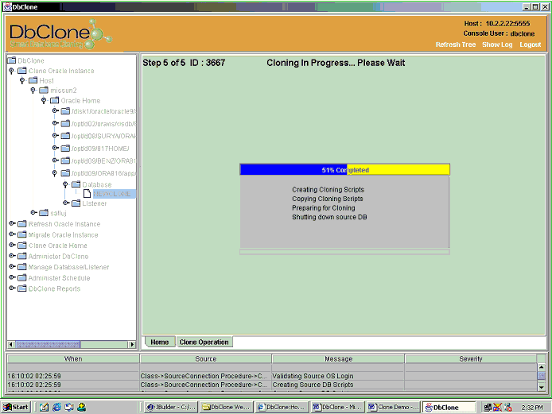
Task: Click 'Creating Cloning Scripts' status line
Action: (328, 190)
